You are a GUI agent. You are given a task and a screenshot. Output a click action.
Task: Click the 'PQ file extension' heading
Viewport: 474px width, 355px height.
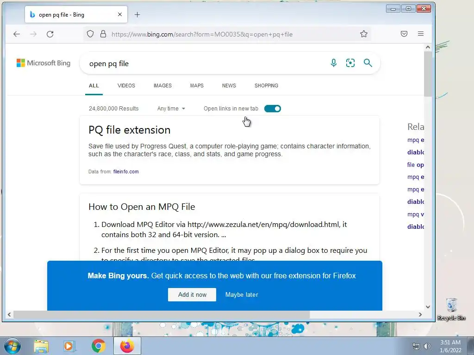(x=130, y=130)
